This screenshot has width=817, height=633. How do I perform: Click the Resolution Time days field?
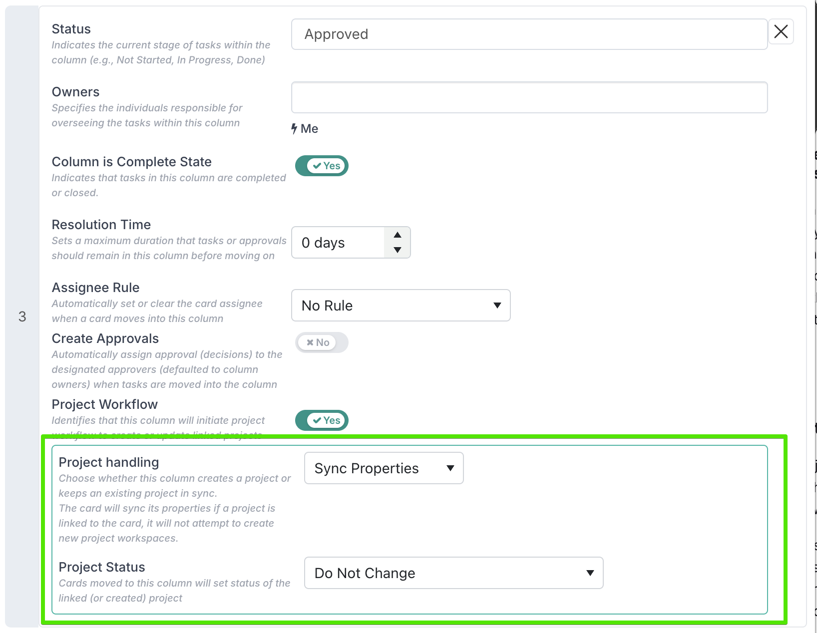338,243
